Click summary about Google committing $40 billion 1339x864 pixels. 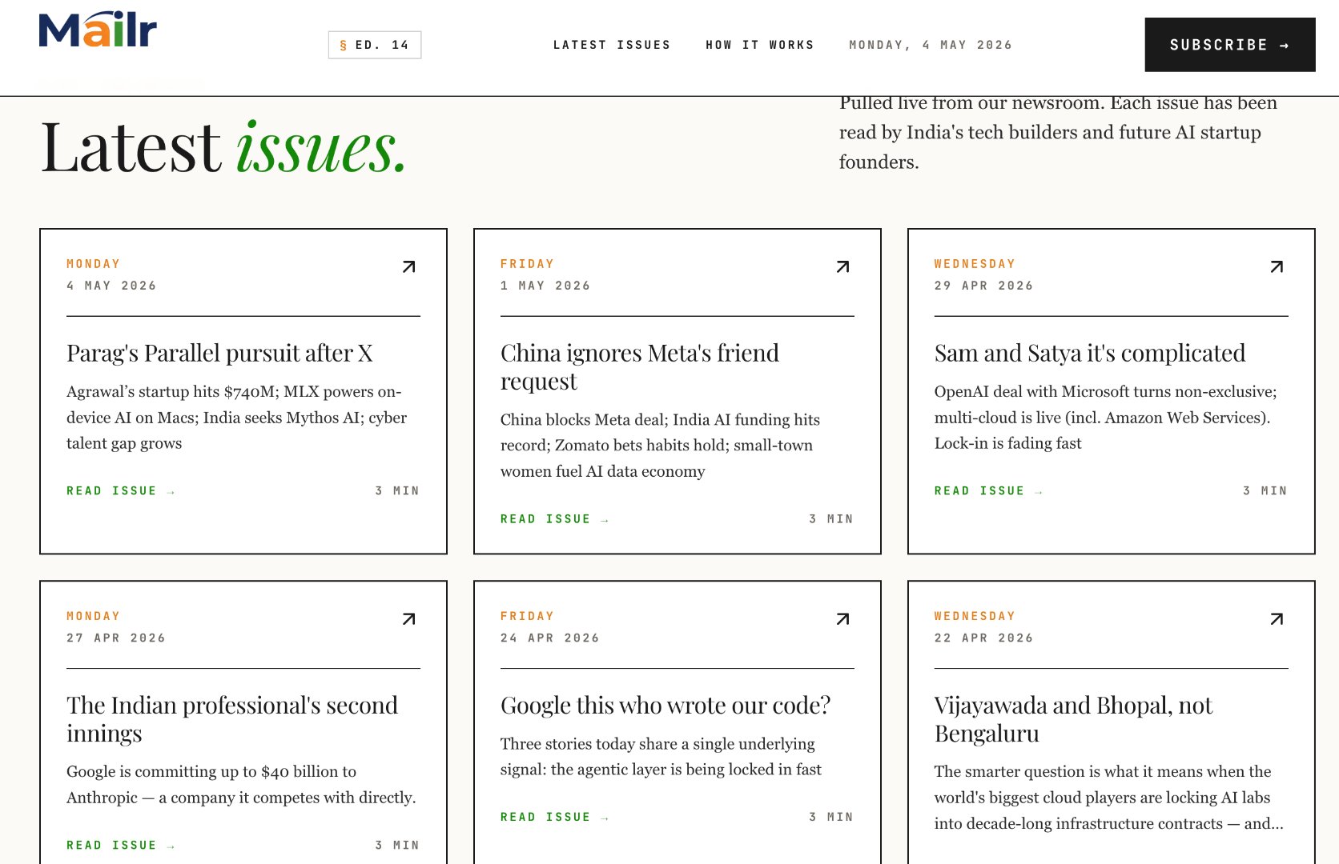241,784
